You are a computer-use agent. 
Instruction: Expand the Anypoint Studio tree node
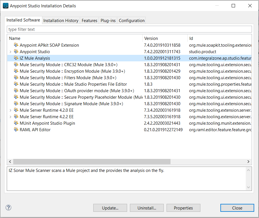10,52
